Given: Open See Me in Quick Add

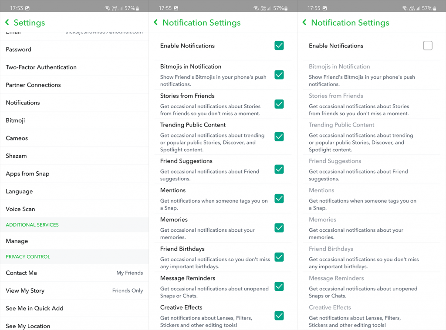Looking at the screenshot, I should (x=74, y=308).
